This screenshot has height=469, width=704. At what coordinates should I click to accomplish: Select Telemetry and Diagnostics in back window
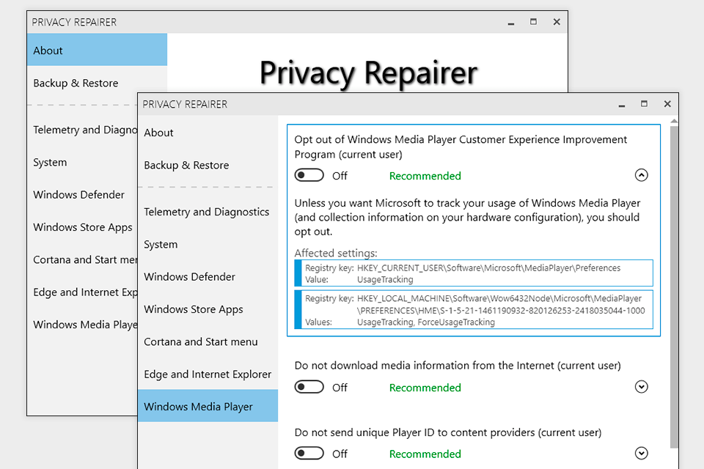83,130
